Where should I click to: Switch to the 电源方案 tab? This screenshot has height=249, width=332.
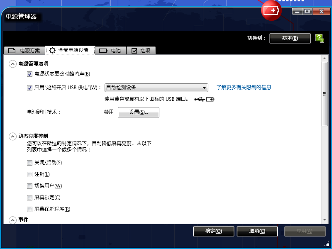coord(24,50)
